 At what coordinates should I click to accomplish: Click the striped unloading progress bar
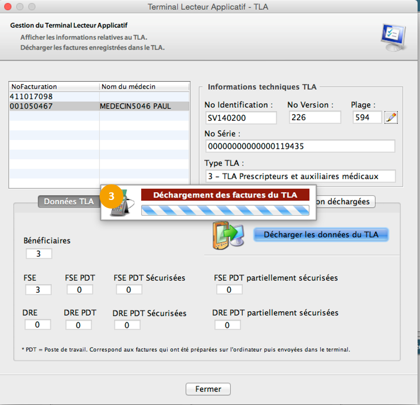[x=225, y=211]
